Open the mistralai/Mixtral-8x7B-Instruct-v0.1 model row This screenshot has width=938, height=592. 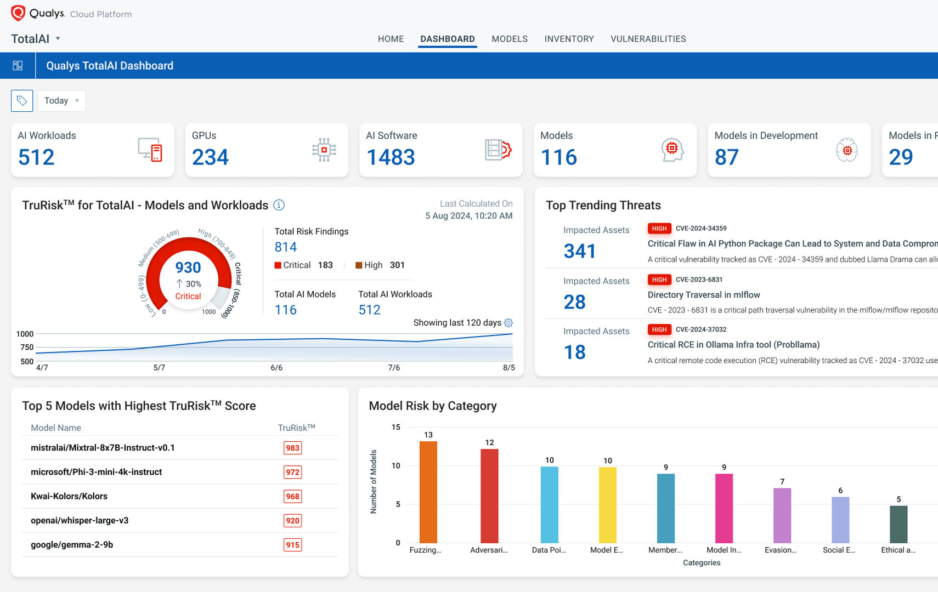[103, 448]
